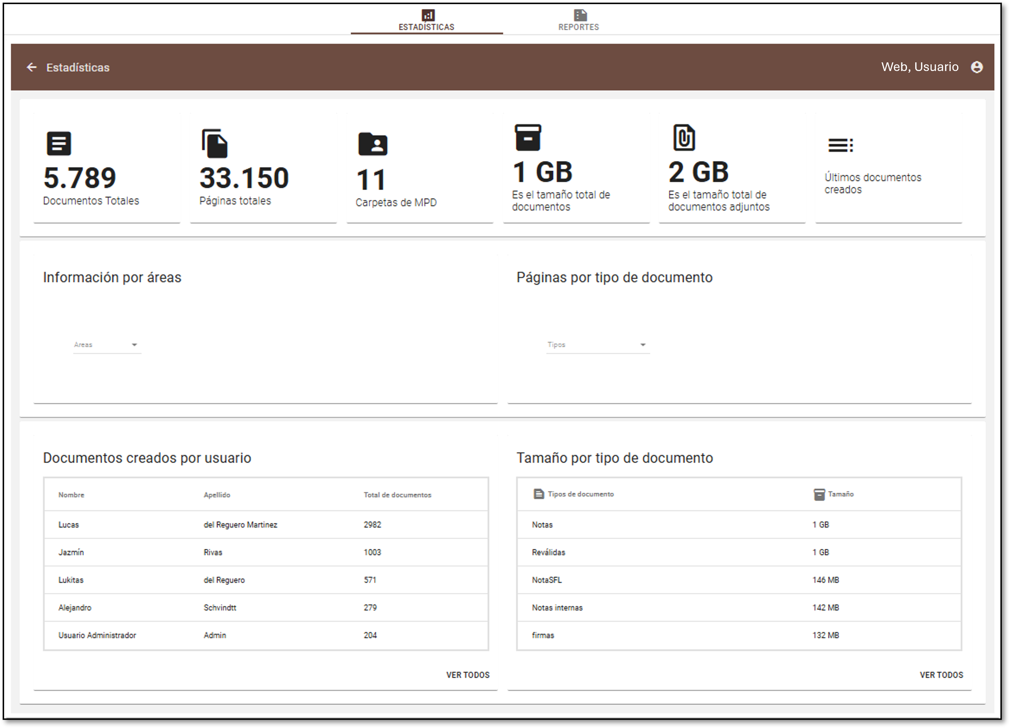Click the Documentos Totales document icon
The width and height of the screenshot is (1010, 728).
tap(59, 143)
